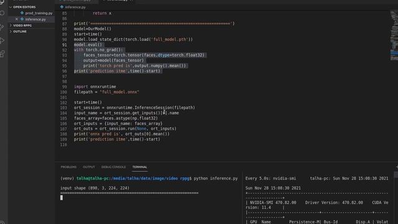The height and width of the screenshot is (224, 398).
Task: Click the 'full_model.pth' string
Action: (170, 39)
